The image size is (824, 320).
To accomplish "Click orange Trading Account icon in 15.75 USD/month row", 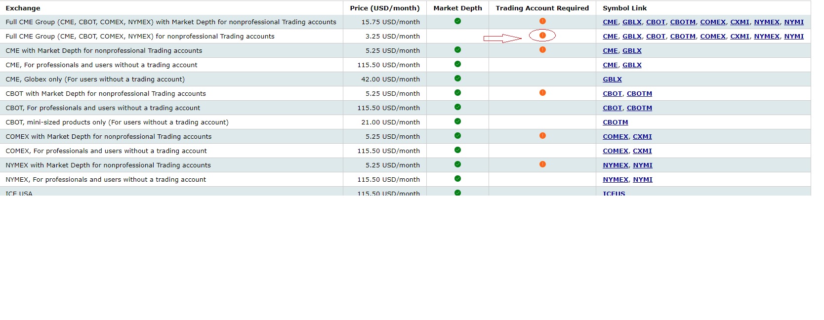I will coord(542,21).
